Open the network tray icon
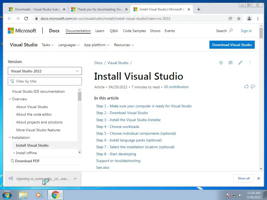The image size is (267, 200). 234,195
